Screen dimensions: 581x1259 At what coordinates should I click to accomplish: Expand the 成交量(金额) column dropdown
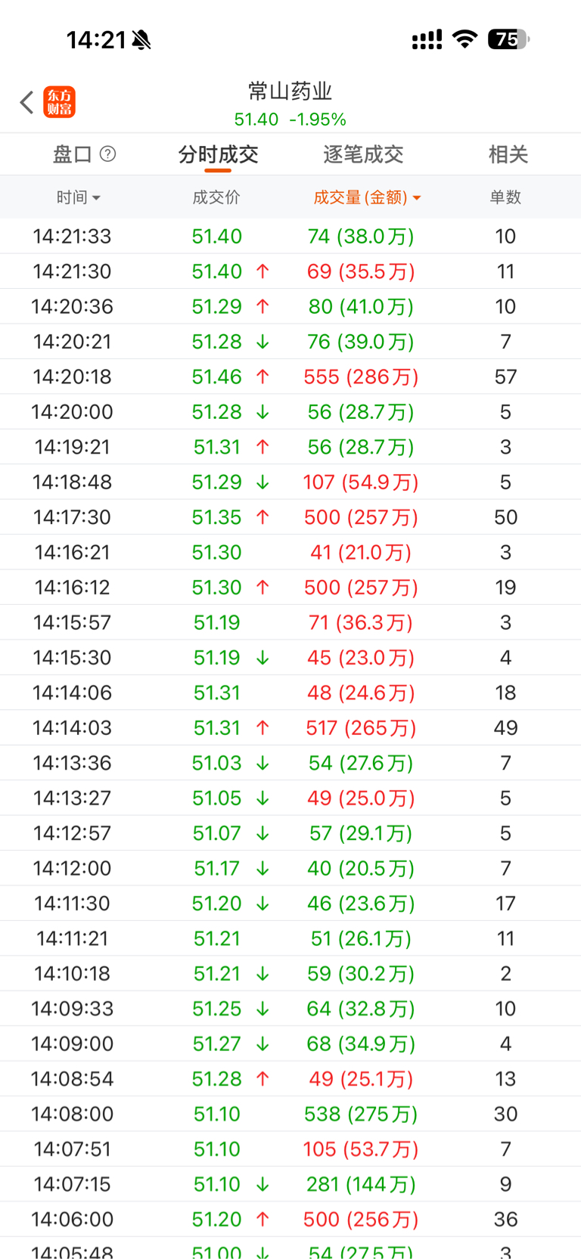pyautogui.click(x=367, y=197)
